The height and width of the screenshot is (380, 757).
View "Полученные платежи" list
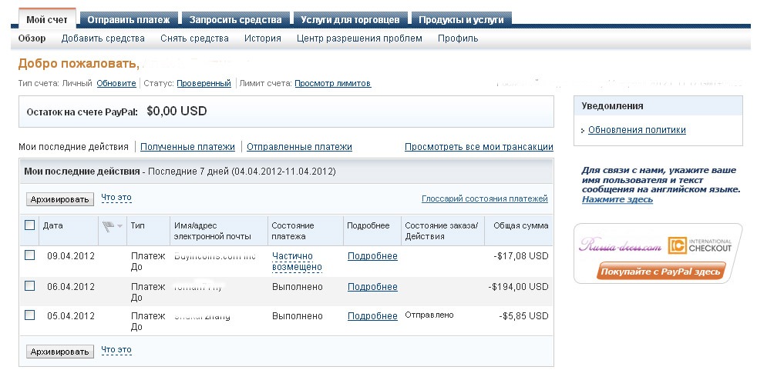pyautogui.click(x=187, y=147)
